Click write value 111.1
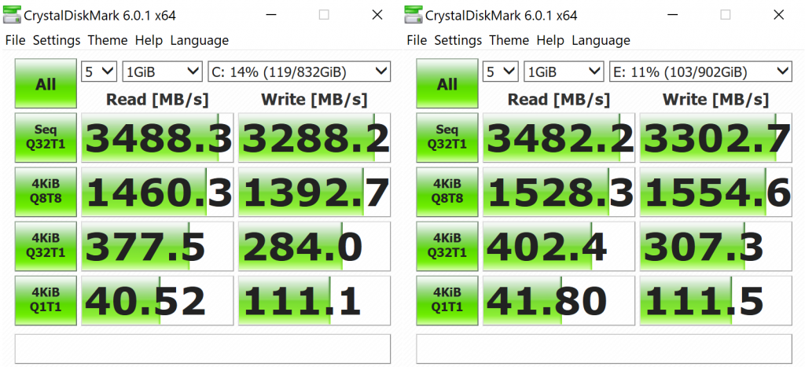The height and width of the screenshot is (367, 805). 314,300
